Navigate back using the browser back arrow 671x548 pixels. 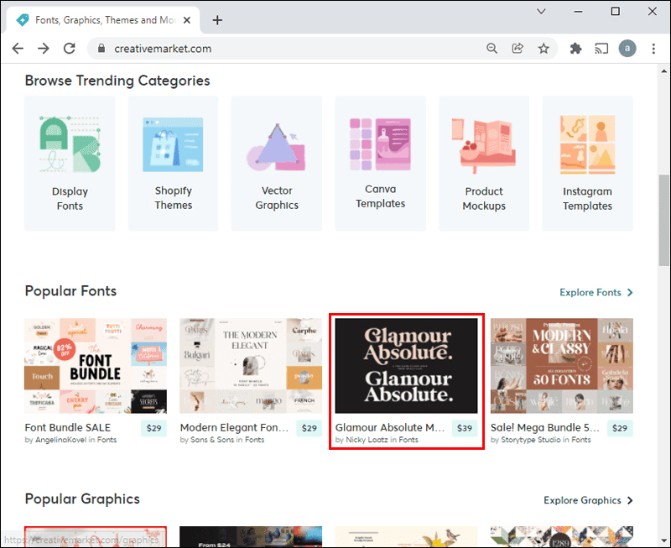point(18,49)
